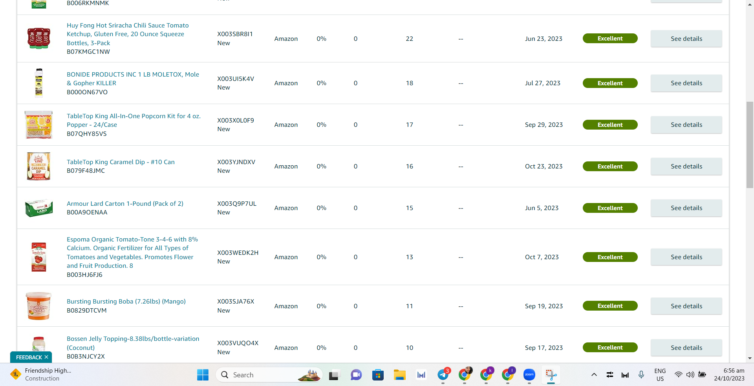
Task: Open Huy Fong Sriracha Ketchup product link
Action: (x=128, y=34)
